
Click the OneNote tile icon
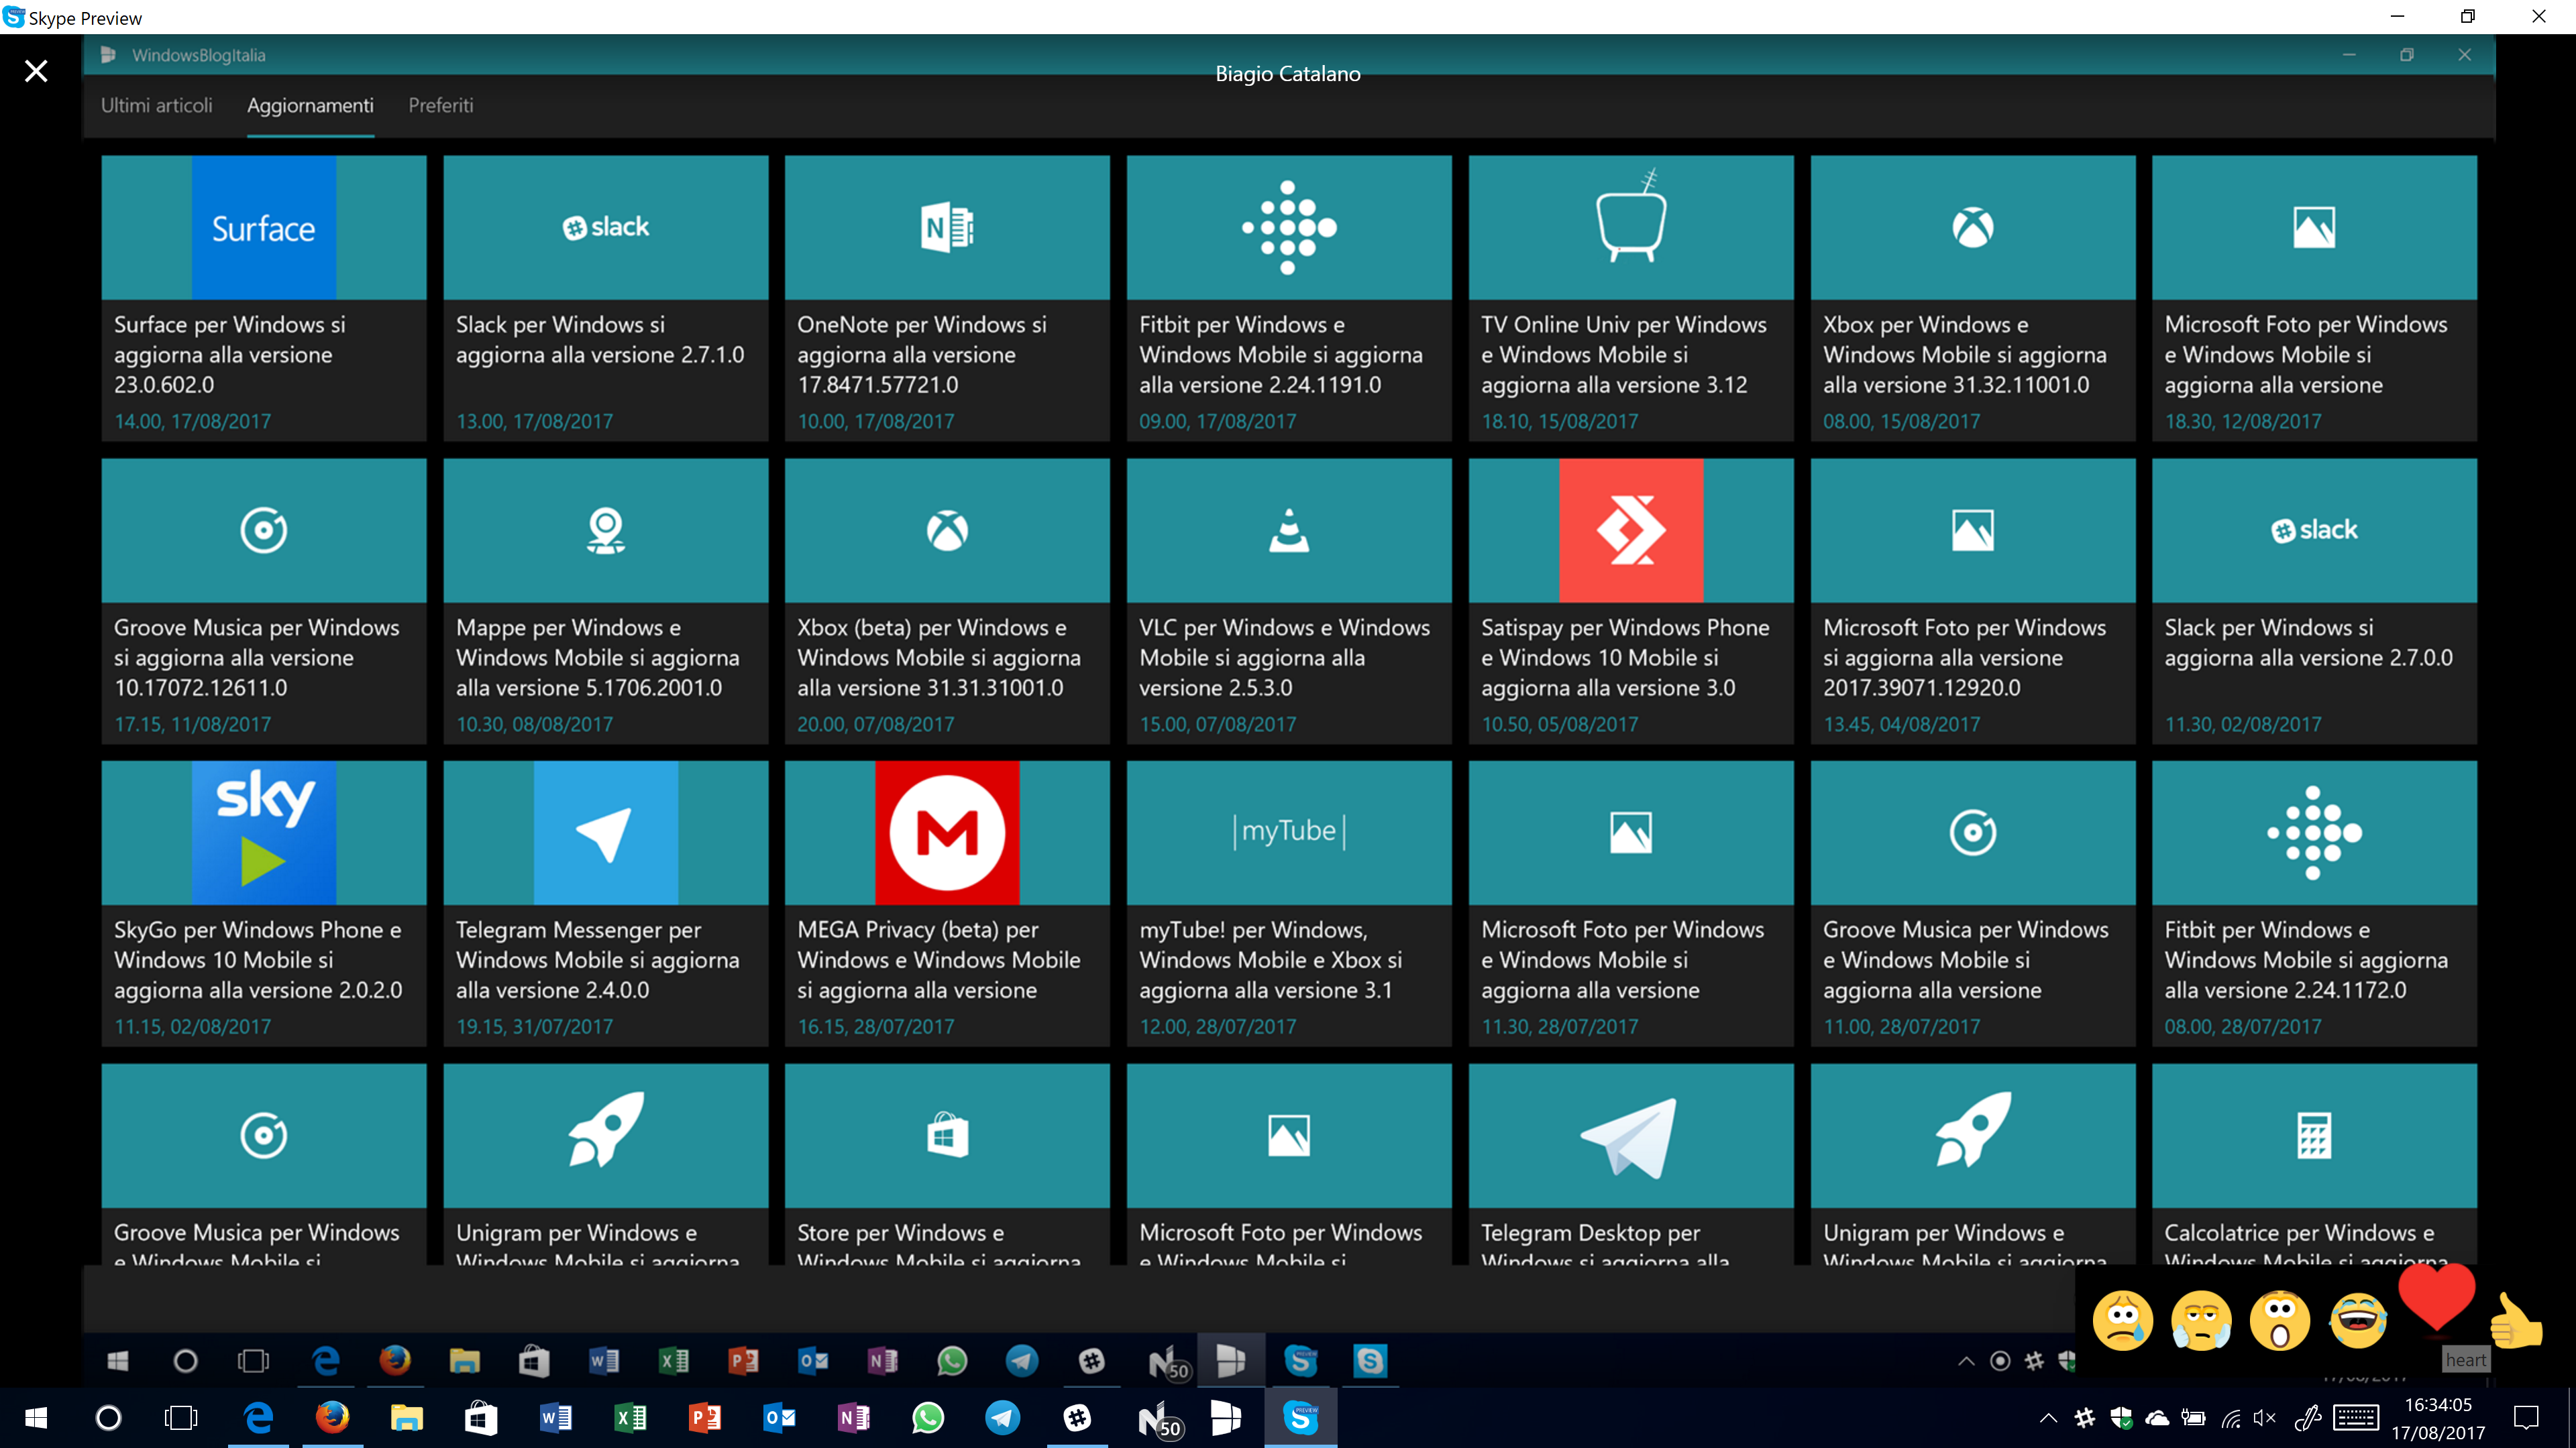pyautogui.click(x=947, y=227)
